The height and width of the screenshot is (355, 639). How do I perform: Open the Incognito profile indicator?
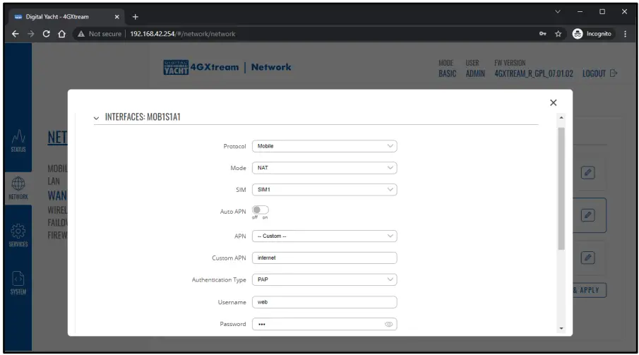pyautogui.click(x=592, y=34)
